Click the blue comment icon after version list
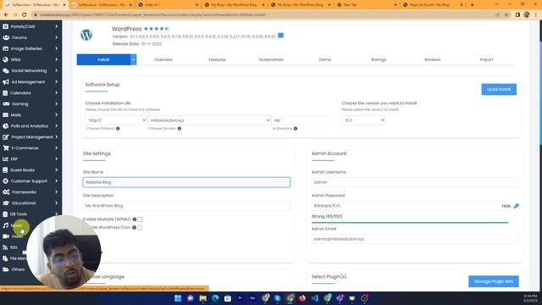Image resolution: width=542 pixels, height=305 pixels. pos(280,36)
